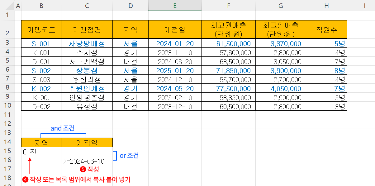Click the 가맹점명 header cell
The width and height of the screenshot is (375, 186).
(87, 29)
